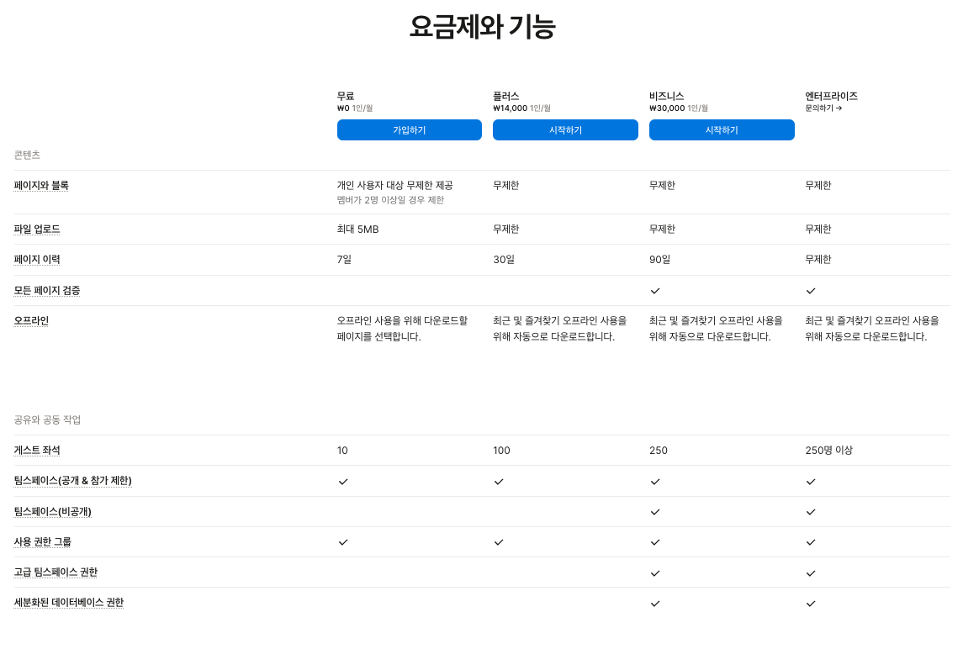Select the 엔터프라이즈 plan header
Viewport: 979px width, 670px height.
click(832, 95)
